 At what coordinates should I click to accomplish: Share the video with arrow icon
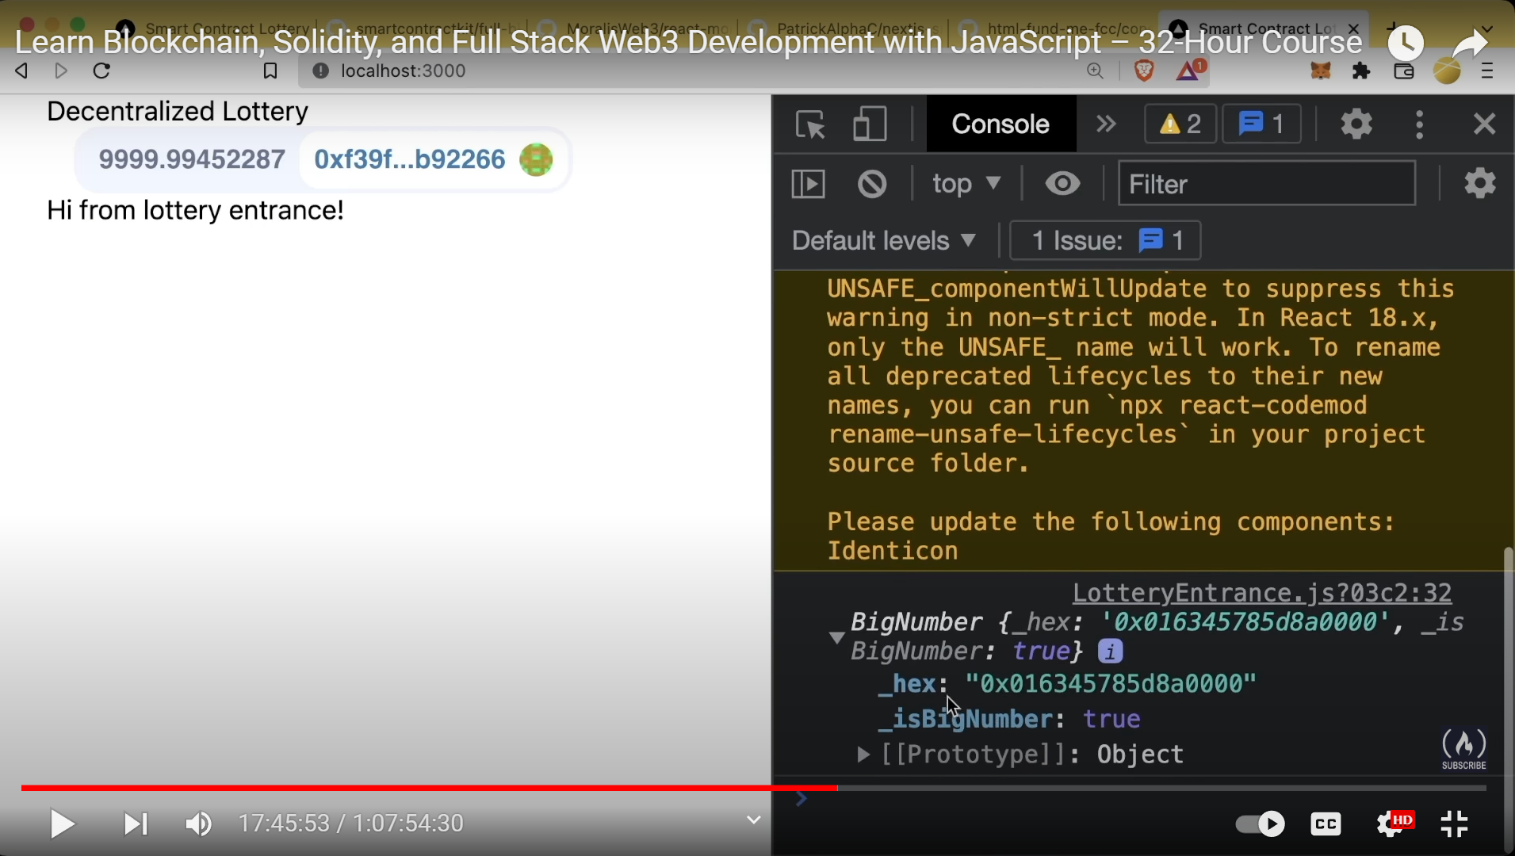click(1471, 43)
